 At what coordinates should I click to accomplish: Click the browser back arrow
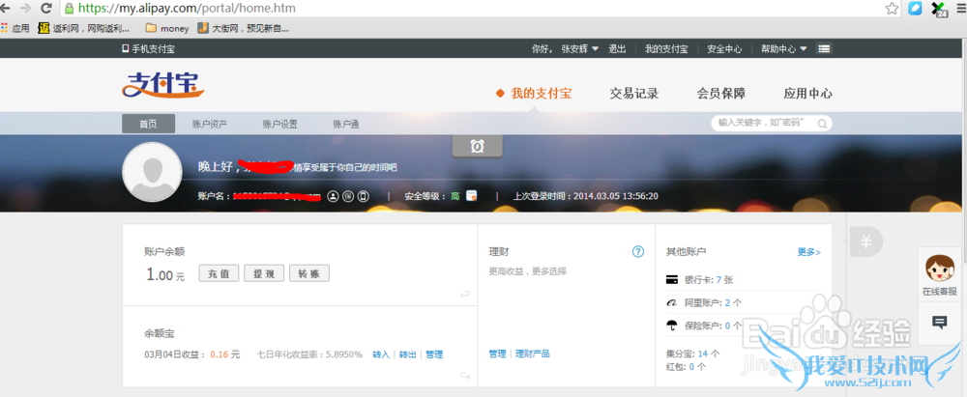point(5,8)
